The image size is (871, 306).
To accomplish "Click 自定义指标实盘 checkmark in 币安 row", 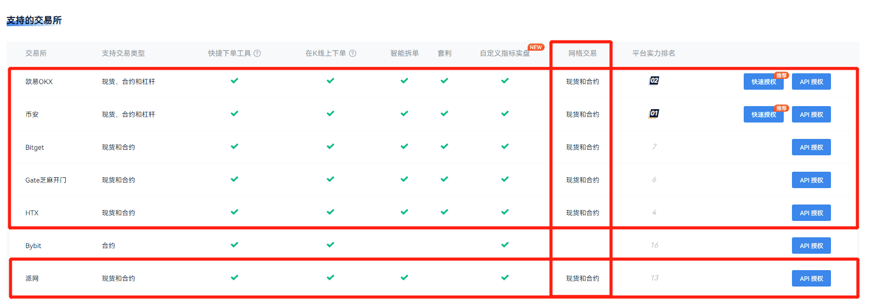I will [505, 114].
